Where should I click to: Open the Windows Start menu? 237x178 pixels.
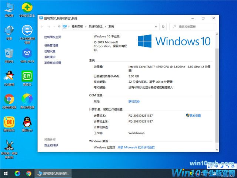tap(6, 173)
